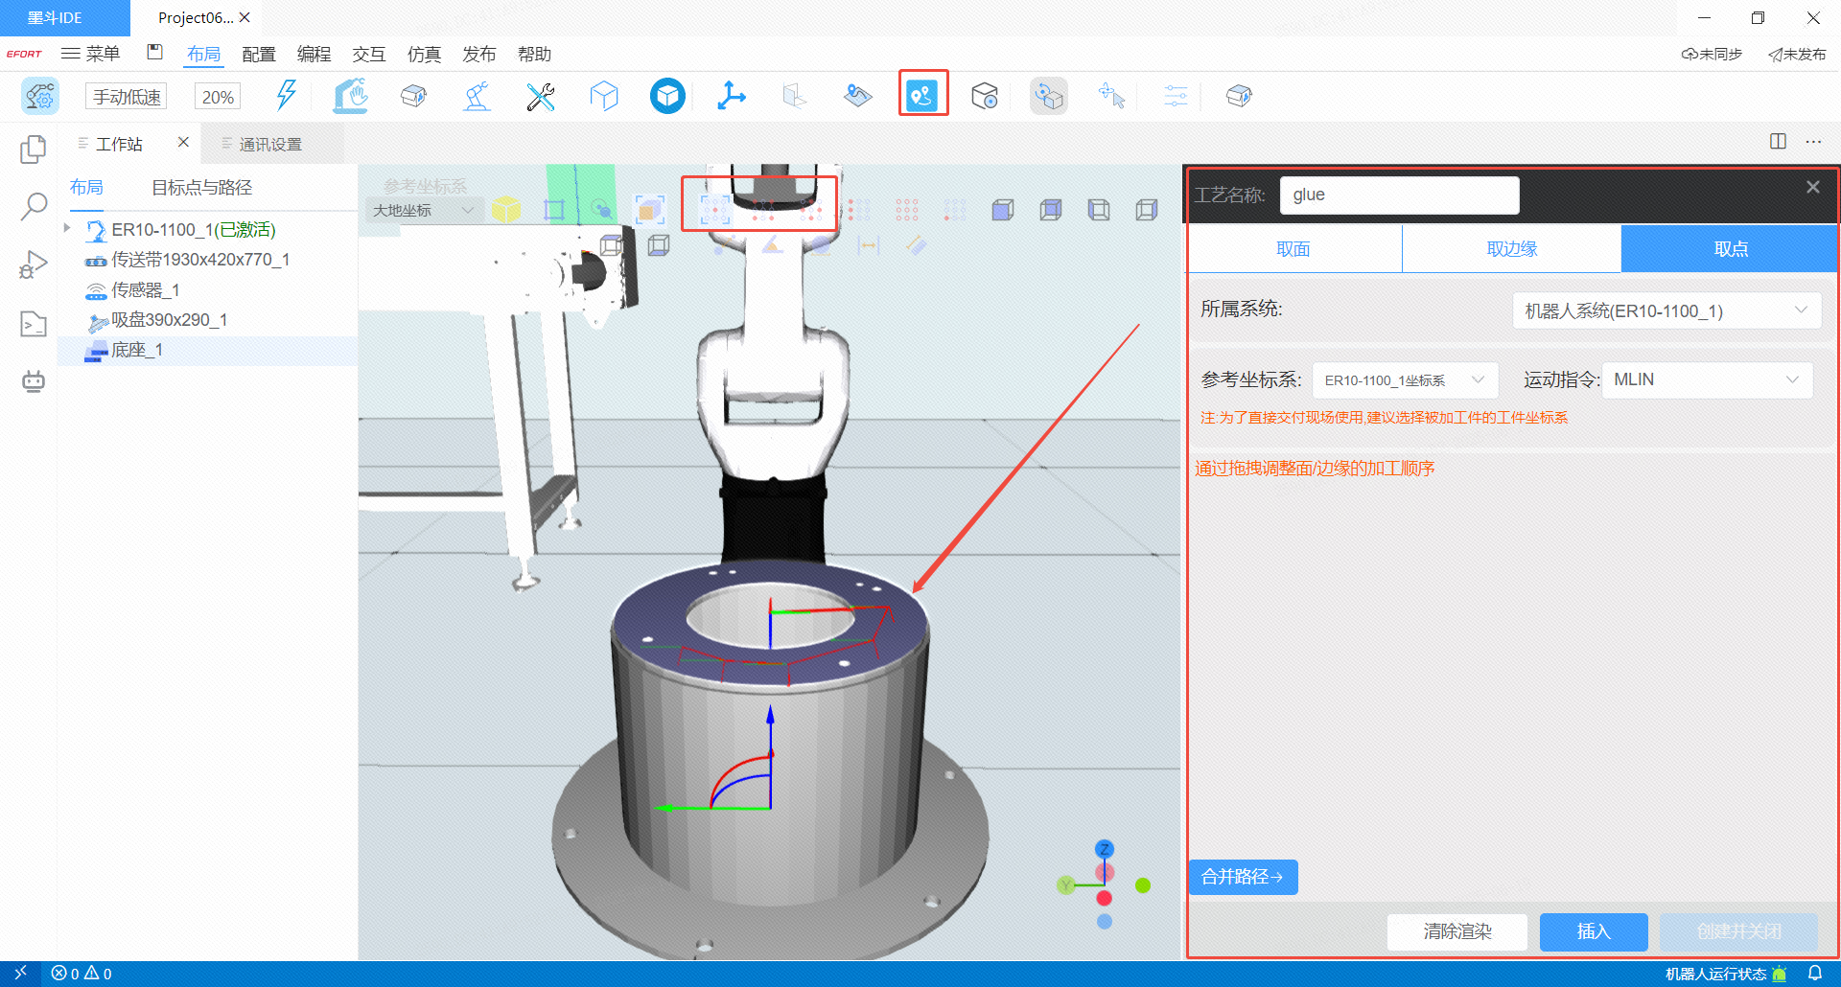Click the wrench and screwdriver tools icon

click(x=541, y=96)
